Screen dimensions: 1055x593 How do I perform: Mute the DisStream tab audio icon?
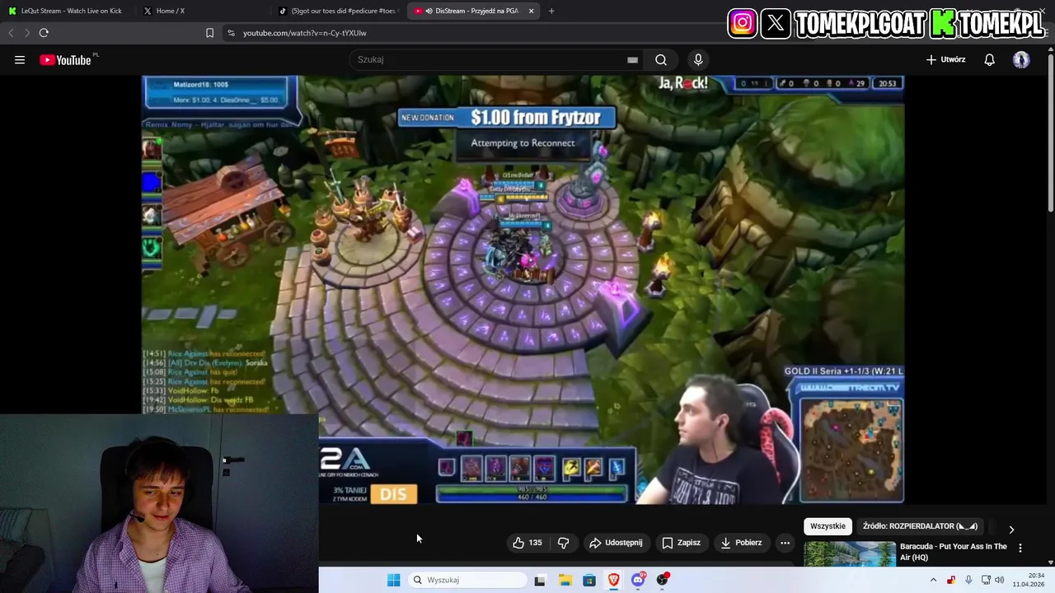pos(429,11)
